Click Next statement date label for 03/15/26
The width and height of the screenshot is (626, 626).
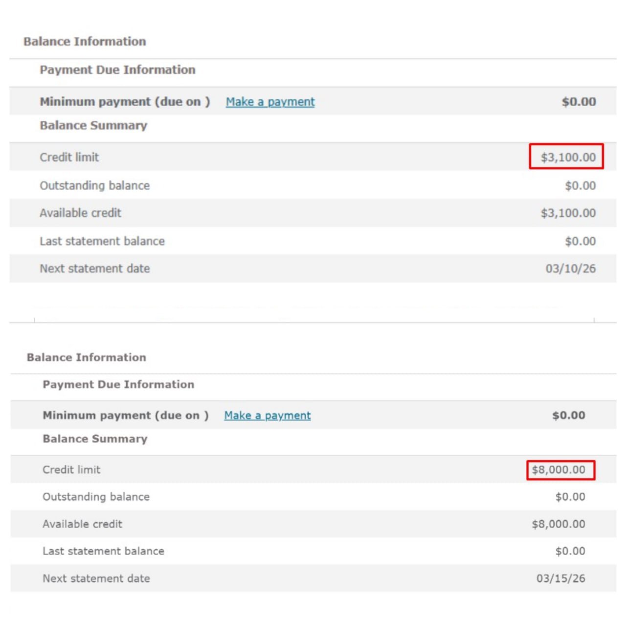96,578
